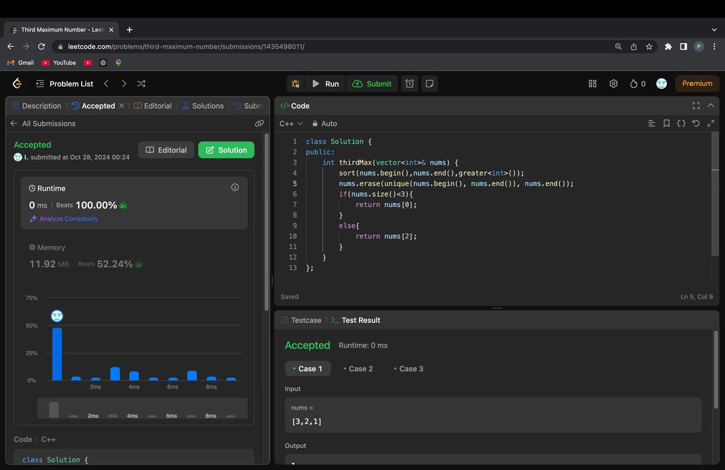This screenshot has height=470, width=725.
Task: Open C++ language dropdown
Action: coord(291,123)
